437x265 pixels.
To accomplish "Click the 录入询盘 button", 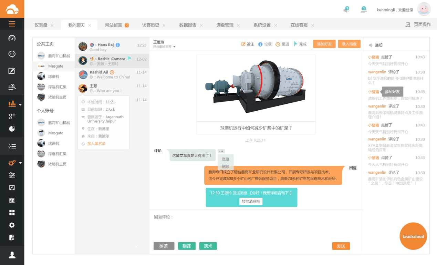I will click(x=349, y=44).
